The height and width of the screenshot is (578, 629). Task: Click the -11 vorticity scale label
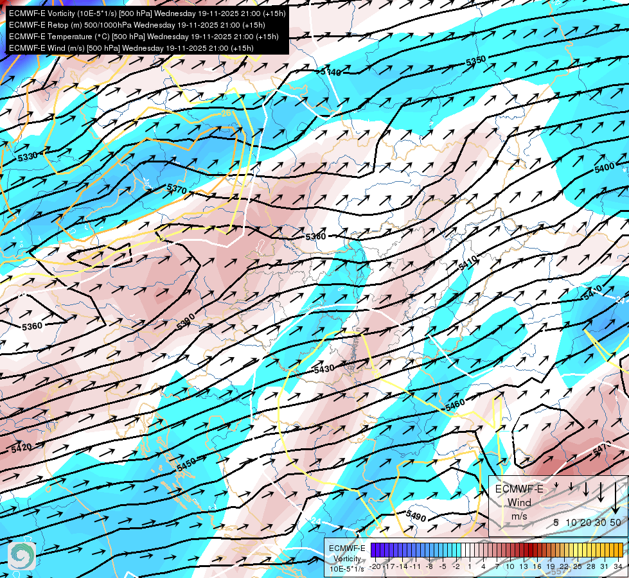[x=416, y=566]
